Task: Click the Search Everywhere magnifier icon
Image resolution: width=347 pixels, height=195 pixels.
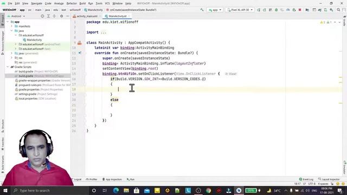Action: click(338, 10)
